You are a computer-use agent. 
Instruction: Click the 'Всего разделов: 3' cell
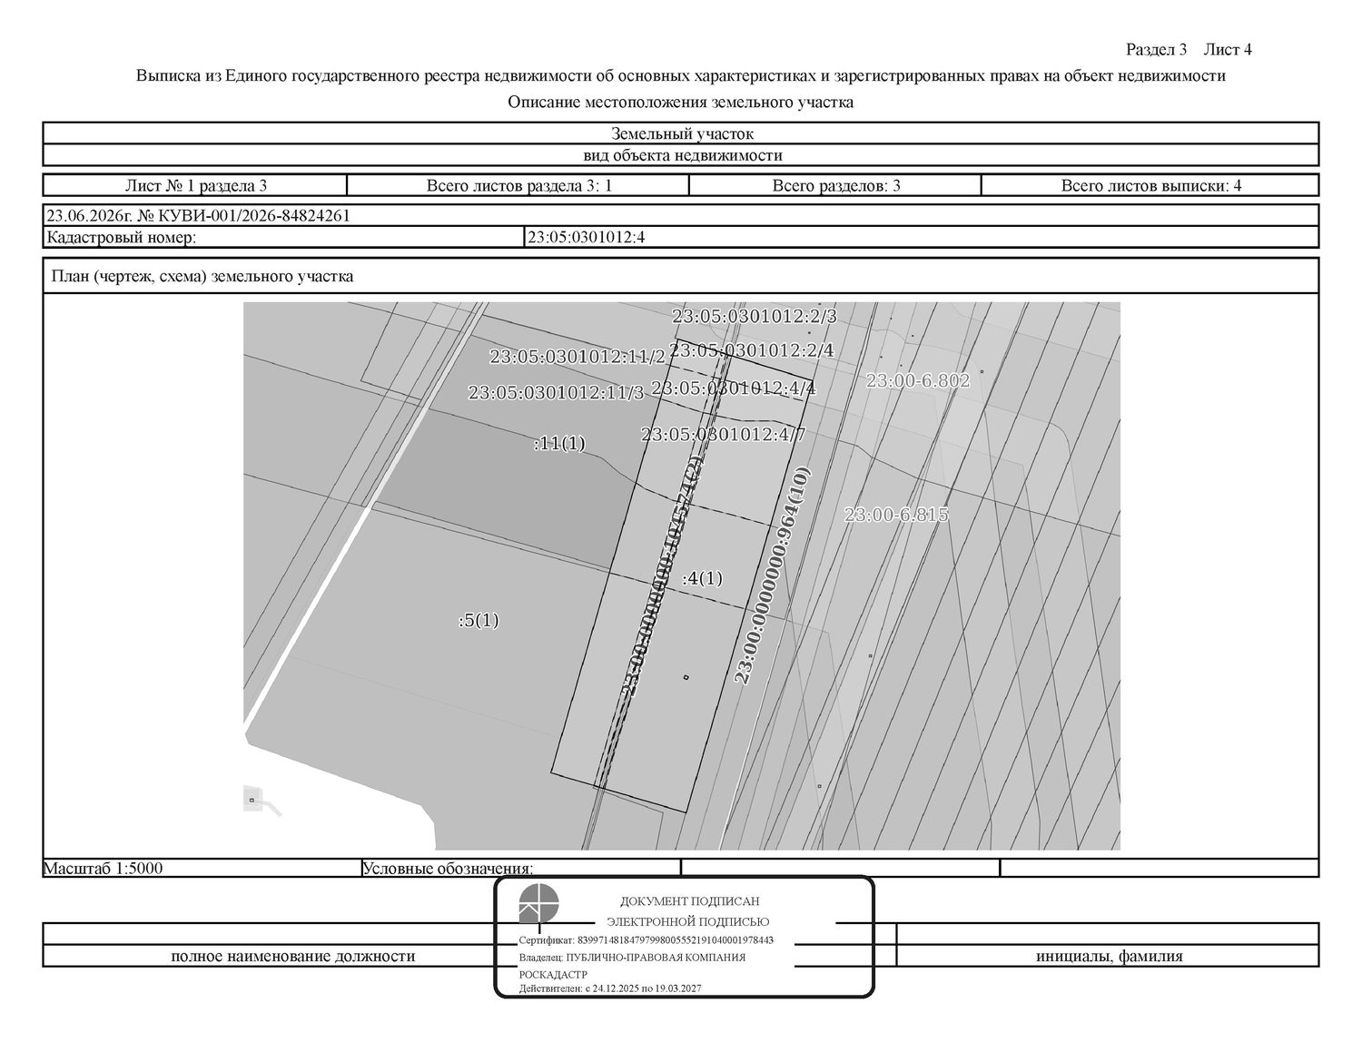point(835,186)
